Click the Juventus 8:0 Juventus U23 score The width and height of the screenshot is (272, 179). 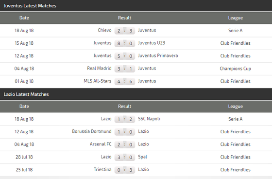coord(125,43)
